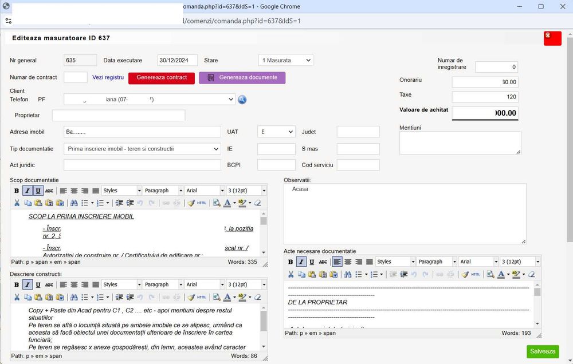
Task: Cut selection in Acte necesare documentatie editor
Action: click(291, 274)
